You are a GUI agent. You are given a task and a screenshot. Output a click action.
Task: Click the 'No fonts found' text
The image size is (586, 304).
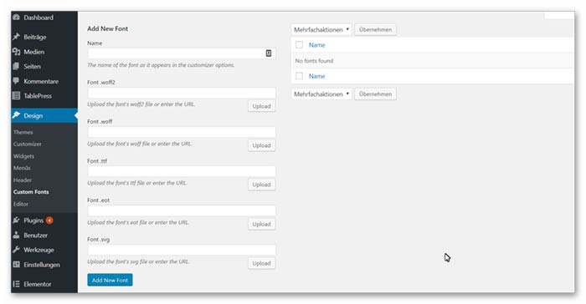pos(314,60)
